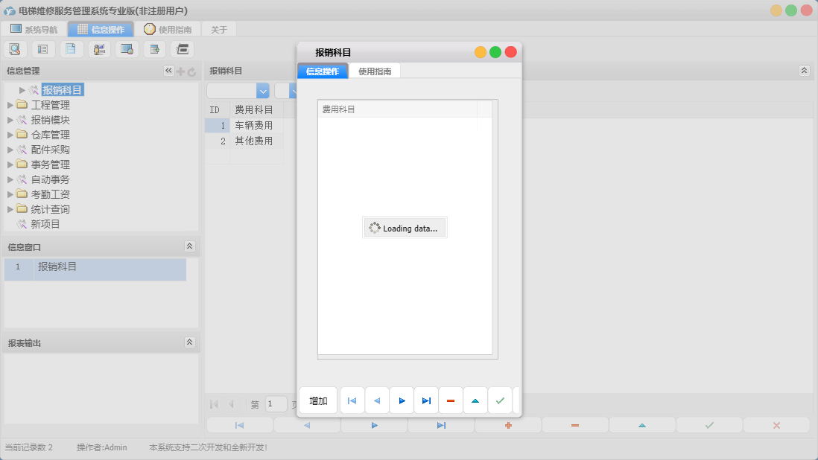This screenshot has width=818, height=460.
Task: Collapse the 报表输出 panel
Action: (189, 342)
